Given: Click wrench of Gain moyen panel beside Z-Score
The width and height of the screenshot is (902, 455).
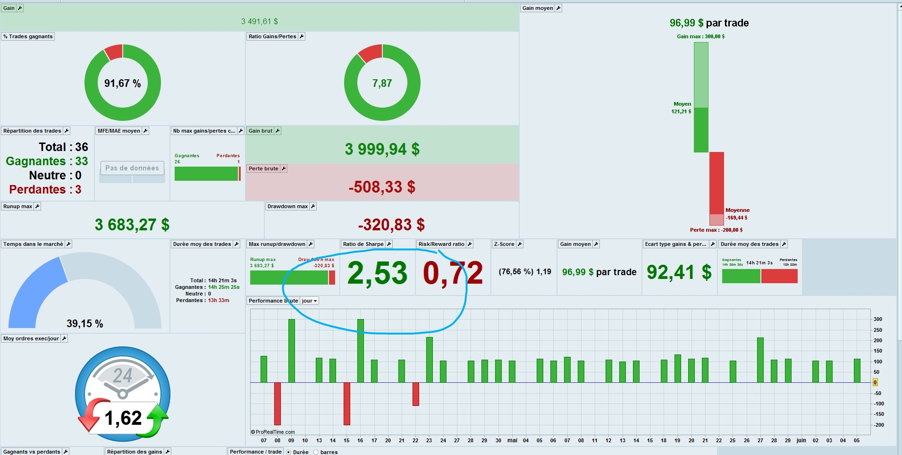Looking at the screenshot, I should click(x=596, y=244).
